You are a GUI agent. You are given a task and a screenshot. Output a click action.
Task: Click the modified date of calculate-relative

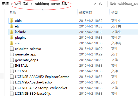(x=91, y=49)
